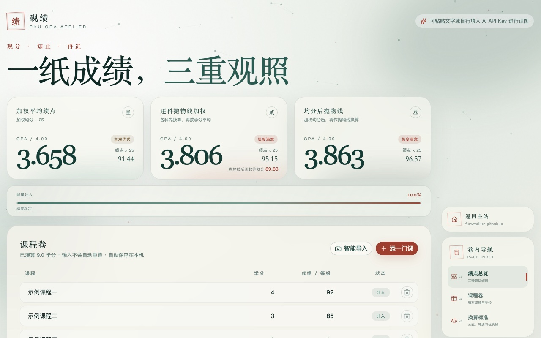Delete 示例课程二 with trash icon
This screenshot has height=338, width=541.
tap(407, 316)
